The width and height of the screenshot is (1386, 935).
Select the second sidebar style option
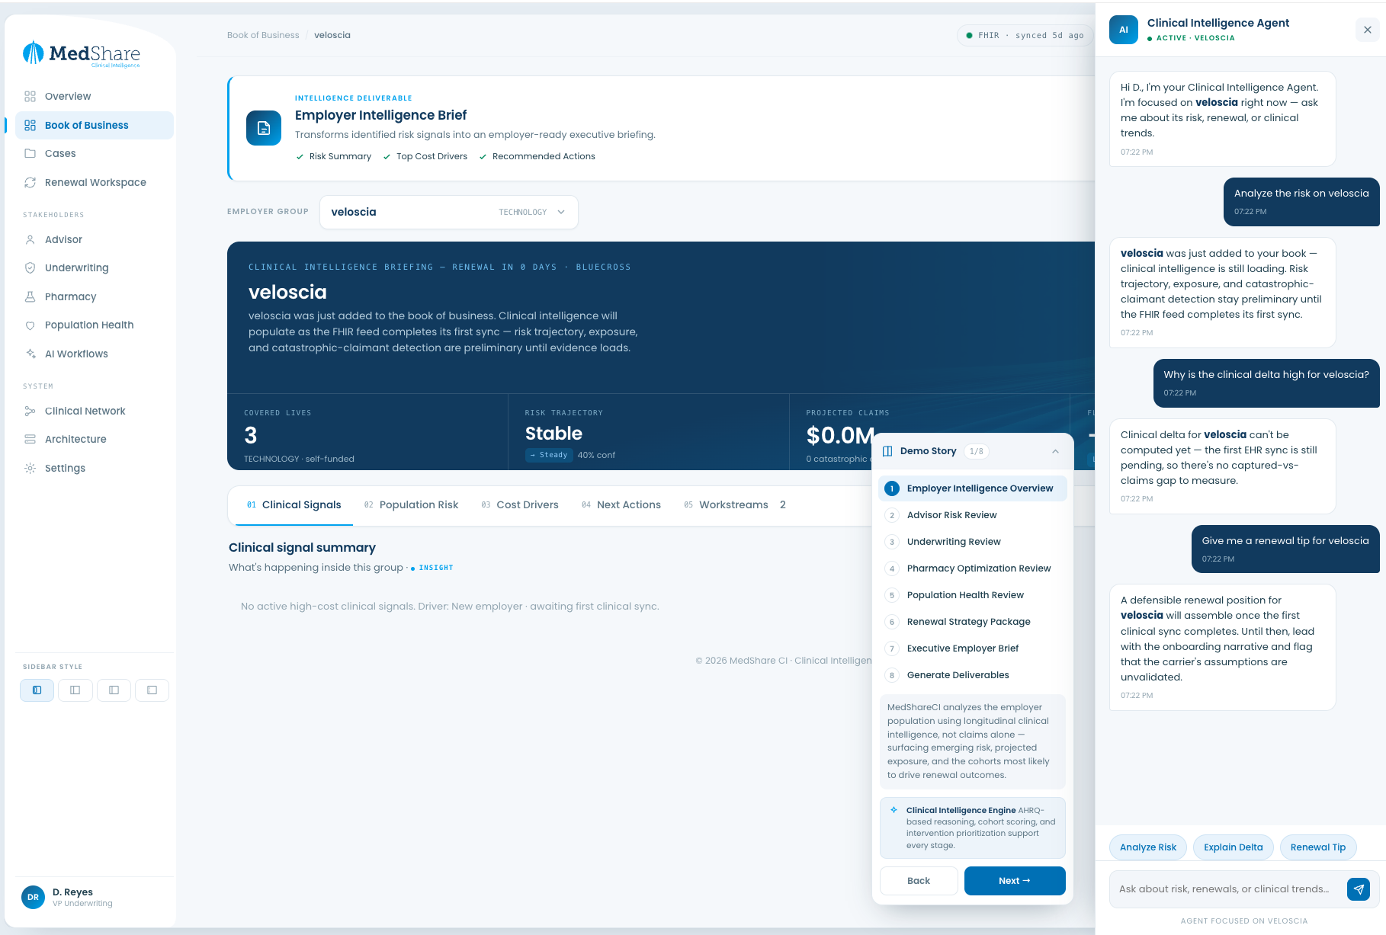[75, 690]
